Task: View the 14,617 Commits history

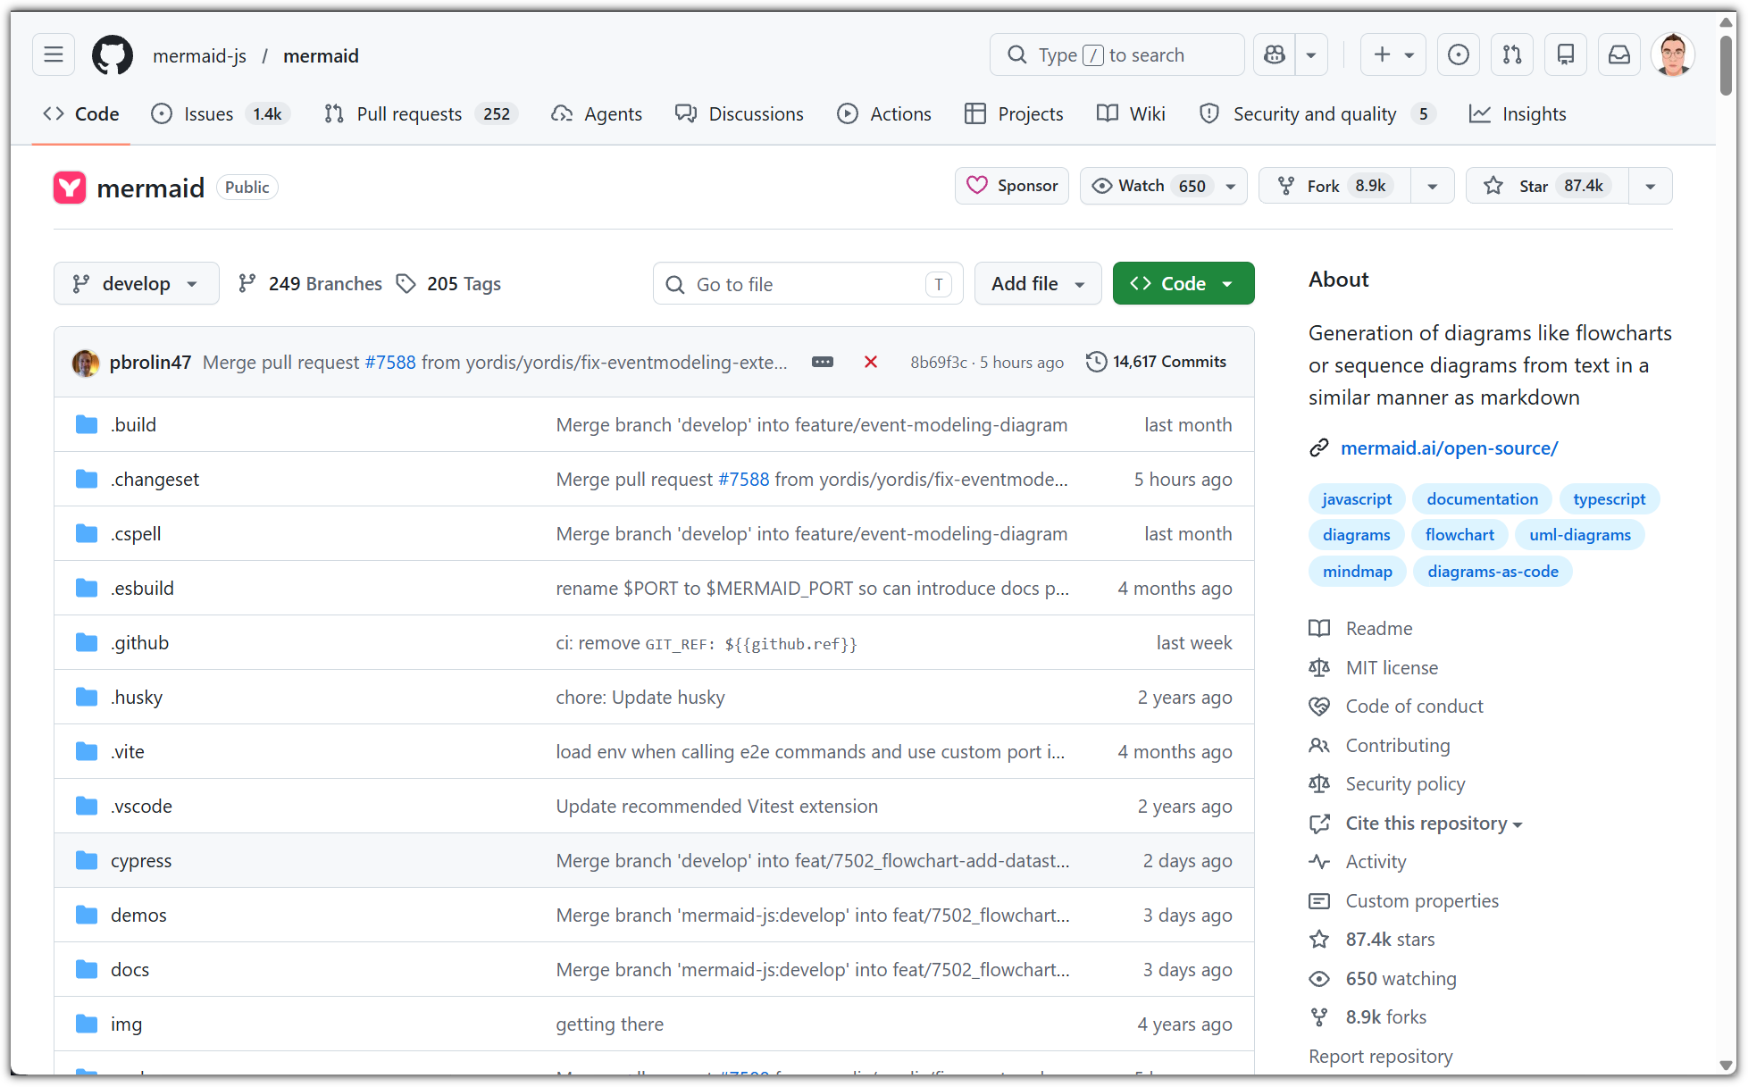Action: tap(1157, 362)
